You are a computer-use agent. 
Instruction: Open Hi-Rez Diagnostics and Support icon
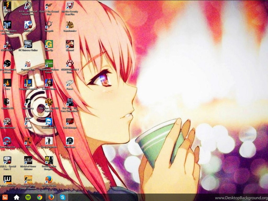7,25
